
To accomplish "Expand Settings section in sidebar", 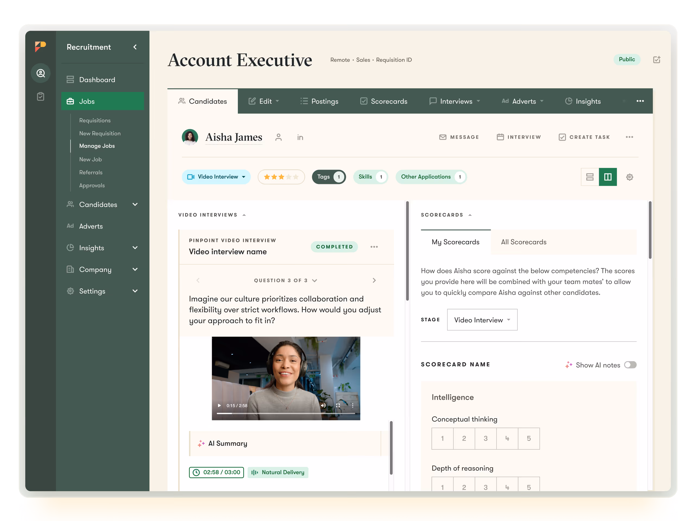I will (x=135, y=291).
